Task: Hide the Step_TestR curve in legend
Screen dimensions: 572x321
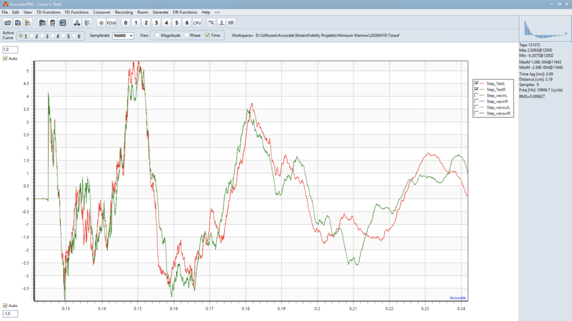Action: [x=476, y=89]
